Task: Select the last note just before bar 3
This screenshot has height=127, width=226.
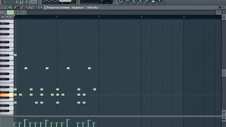Action: tap(95, 89)
